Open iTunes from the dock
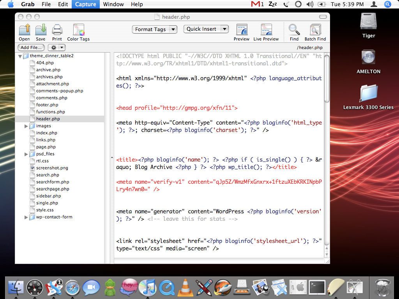This screenshot has width=399, height=299. click(x=148, y=288)
